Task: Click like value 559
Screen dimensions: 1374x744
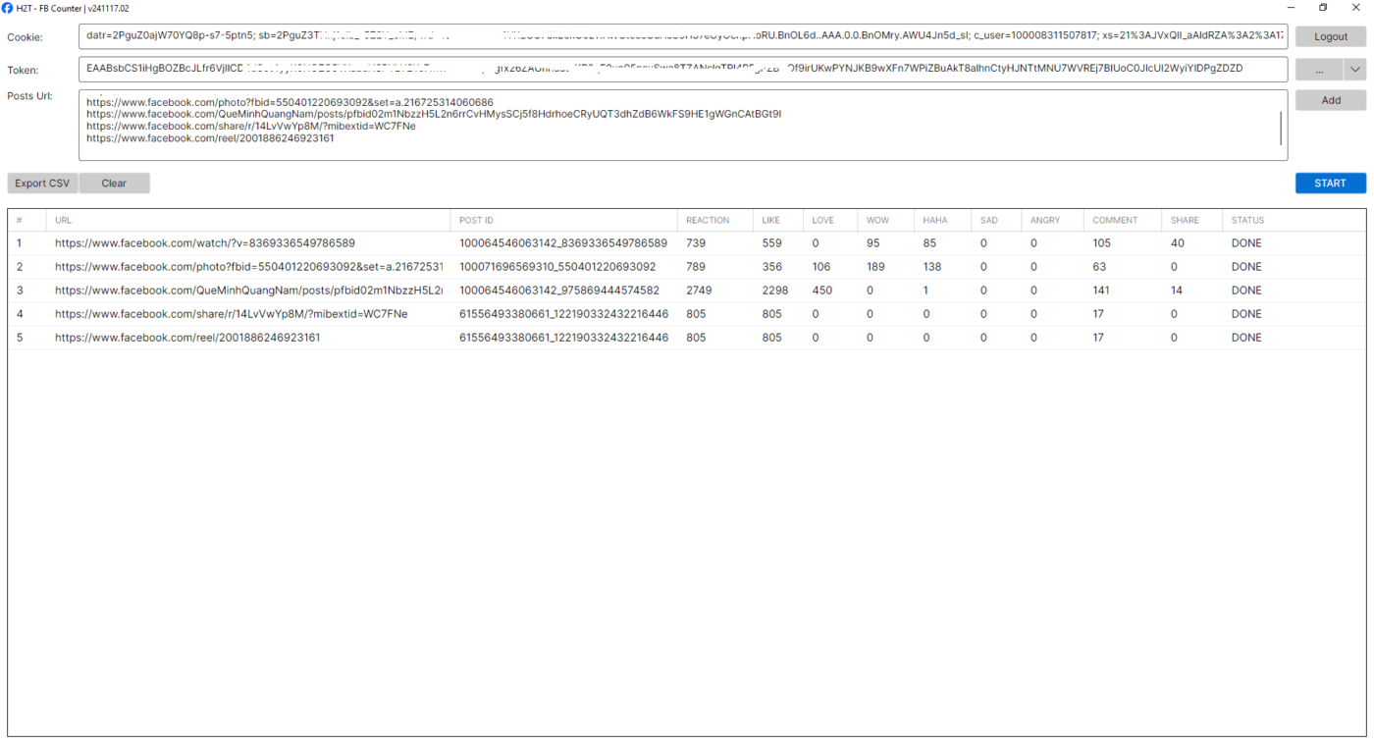Action: tap(771, 243)
